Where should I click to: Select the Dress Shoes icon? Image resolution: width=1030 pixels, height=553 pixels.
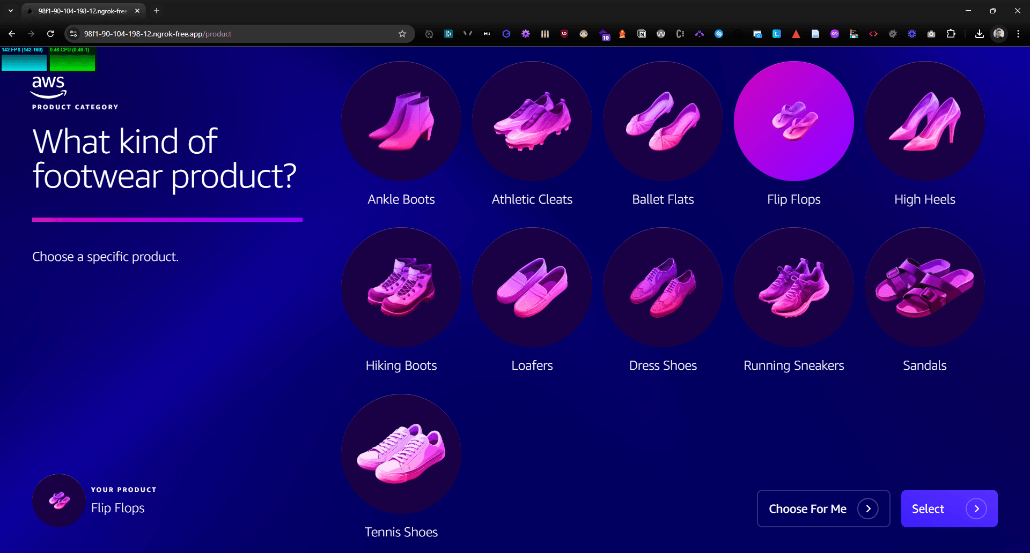point(663,287)
